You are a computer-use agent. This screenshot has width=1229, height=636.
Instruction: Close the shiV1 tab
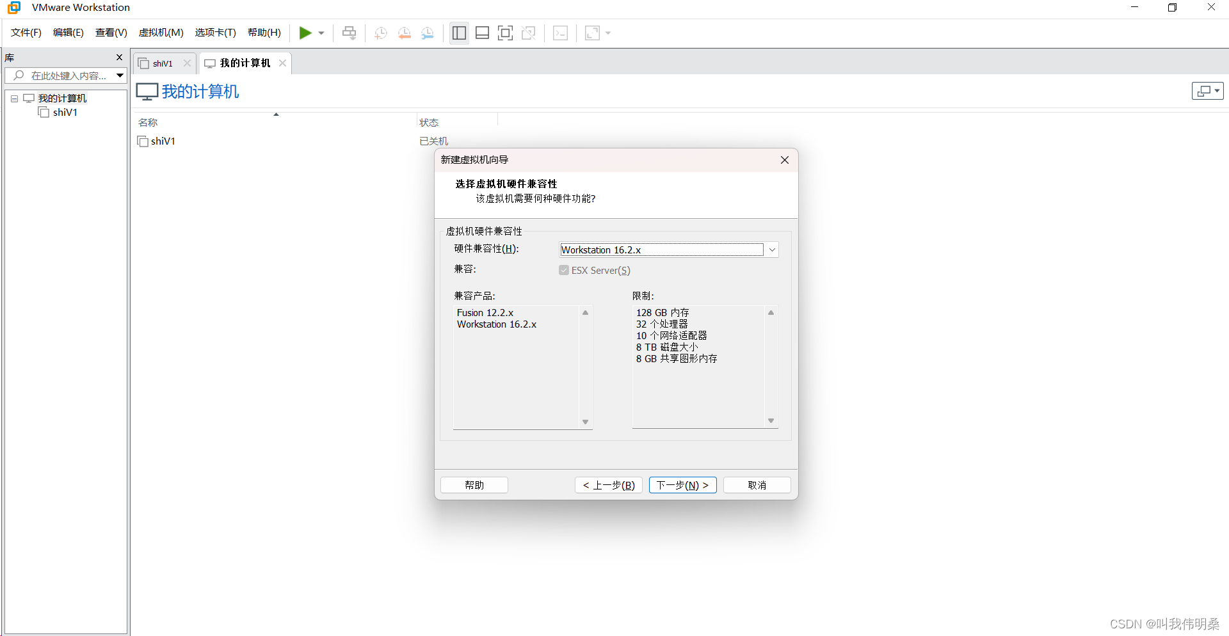tap(187, 63)
